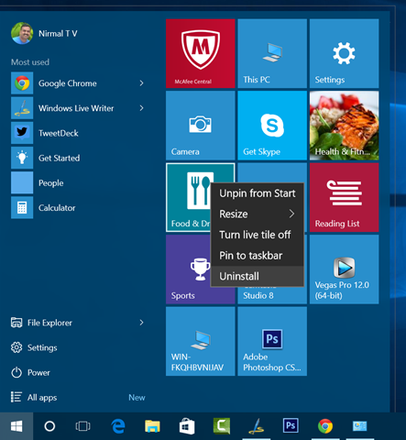
Task: Launch Adobe Photoshop CS tile
Action: [272, 341]
